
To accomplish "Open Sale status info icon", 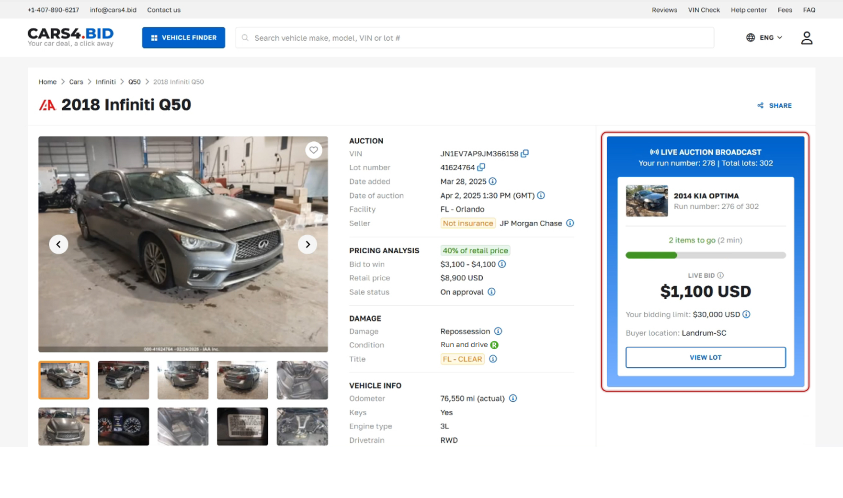I will click(x=491, y=292).
